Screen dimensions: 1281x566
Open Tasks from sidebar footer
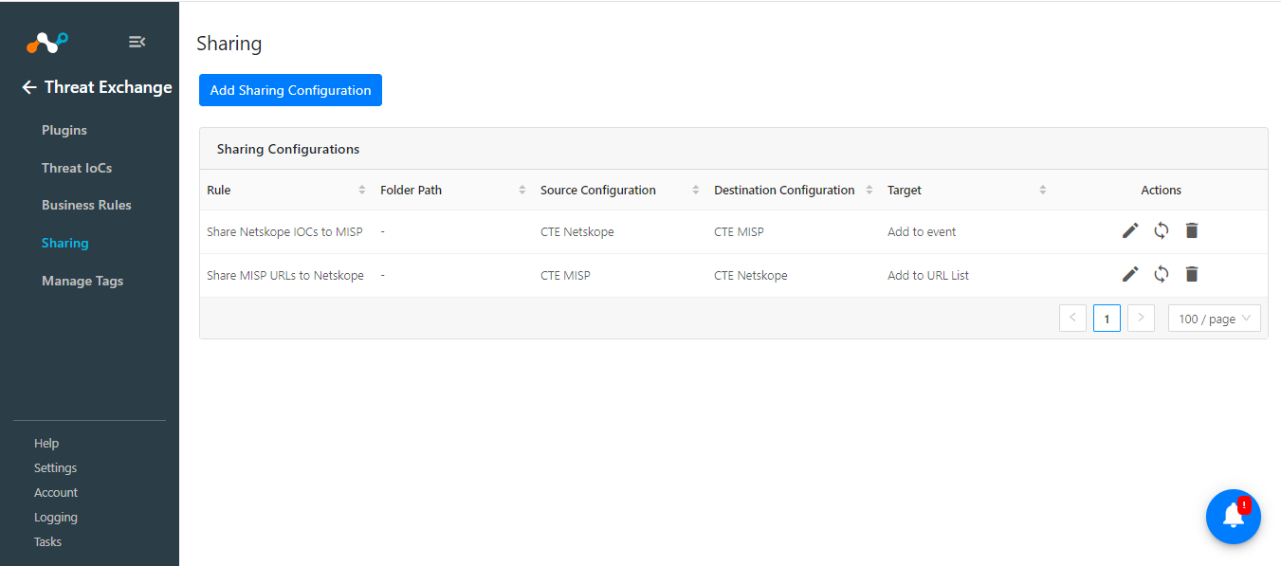47,541
